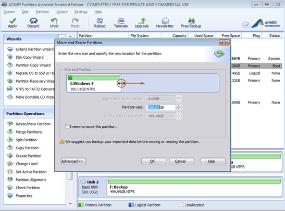This screenshot has width=285, height=211.
Task: Open Partition Recovery Wizard
Action: click(x=31, y=81)
